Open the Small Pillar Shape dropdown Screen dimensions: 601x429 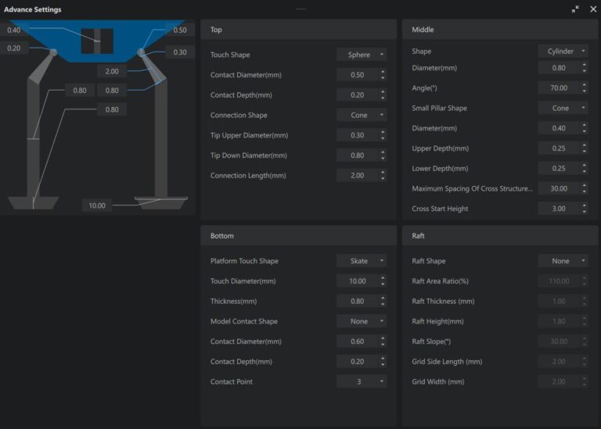(x=563, y=108)
